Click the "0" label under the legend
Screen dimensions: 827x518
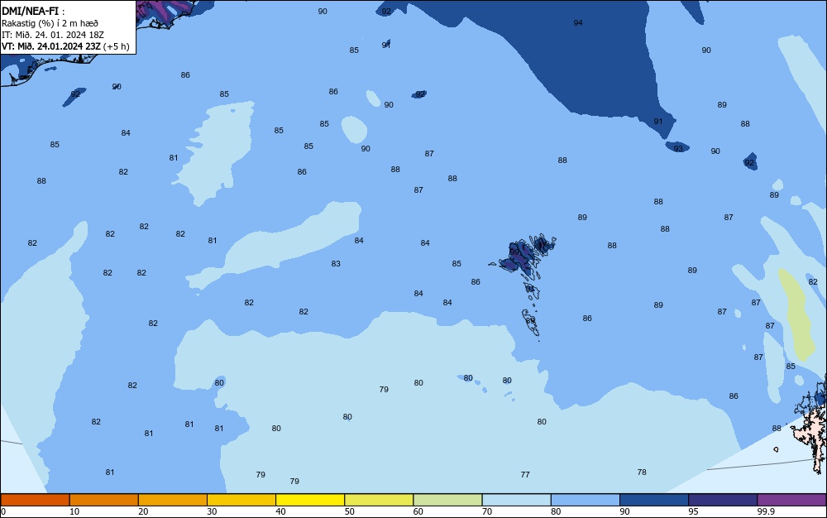click(x=3, y=511)
